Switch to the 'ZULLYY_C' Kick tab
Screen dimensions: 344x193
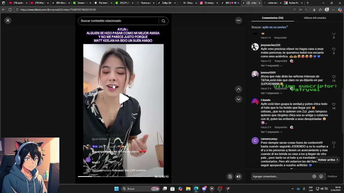click(124, 3)
